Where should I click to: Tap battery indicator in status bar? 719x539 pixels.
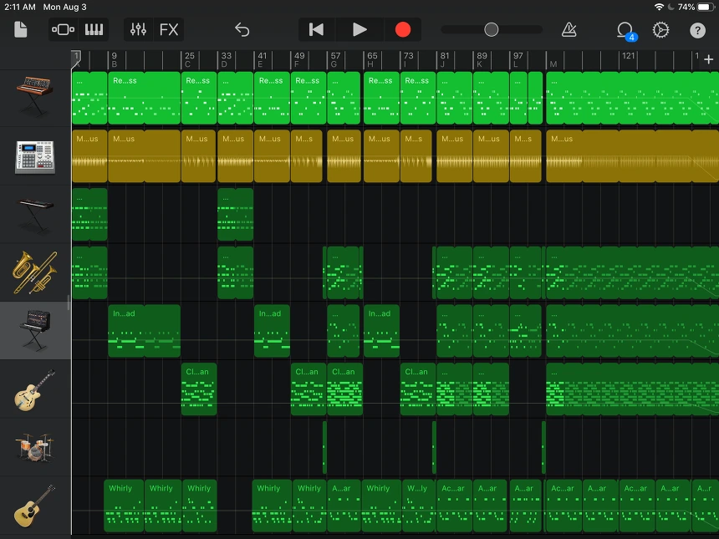[x=706, y=7]
